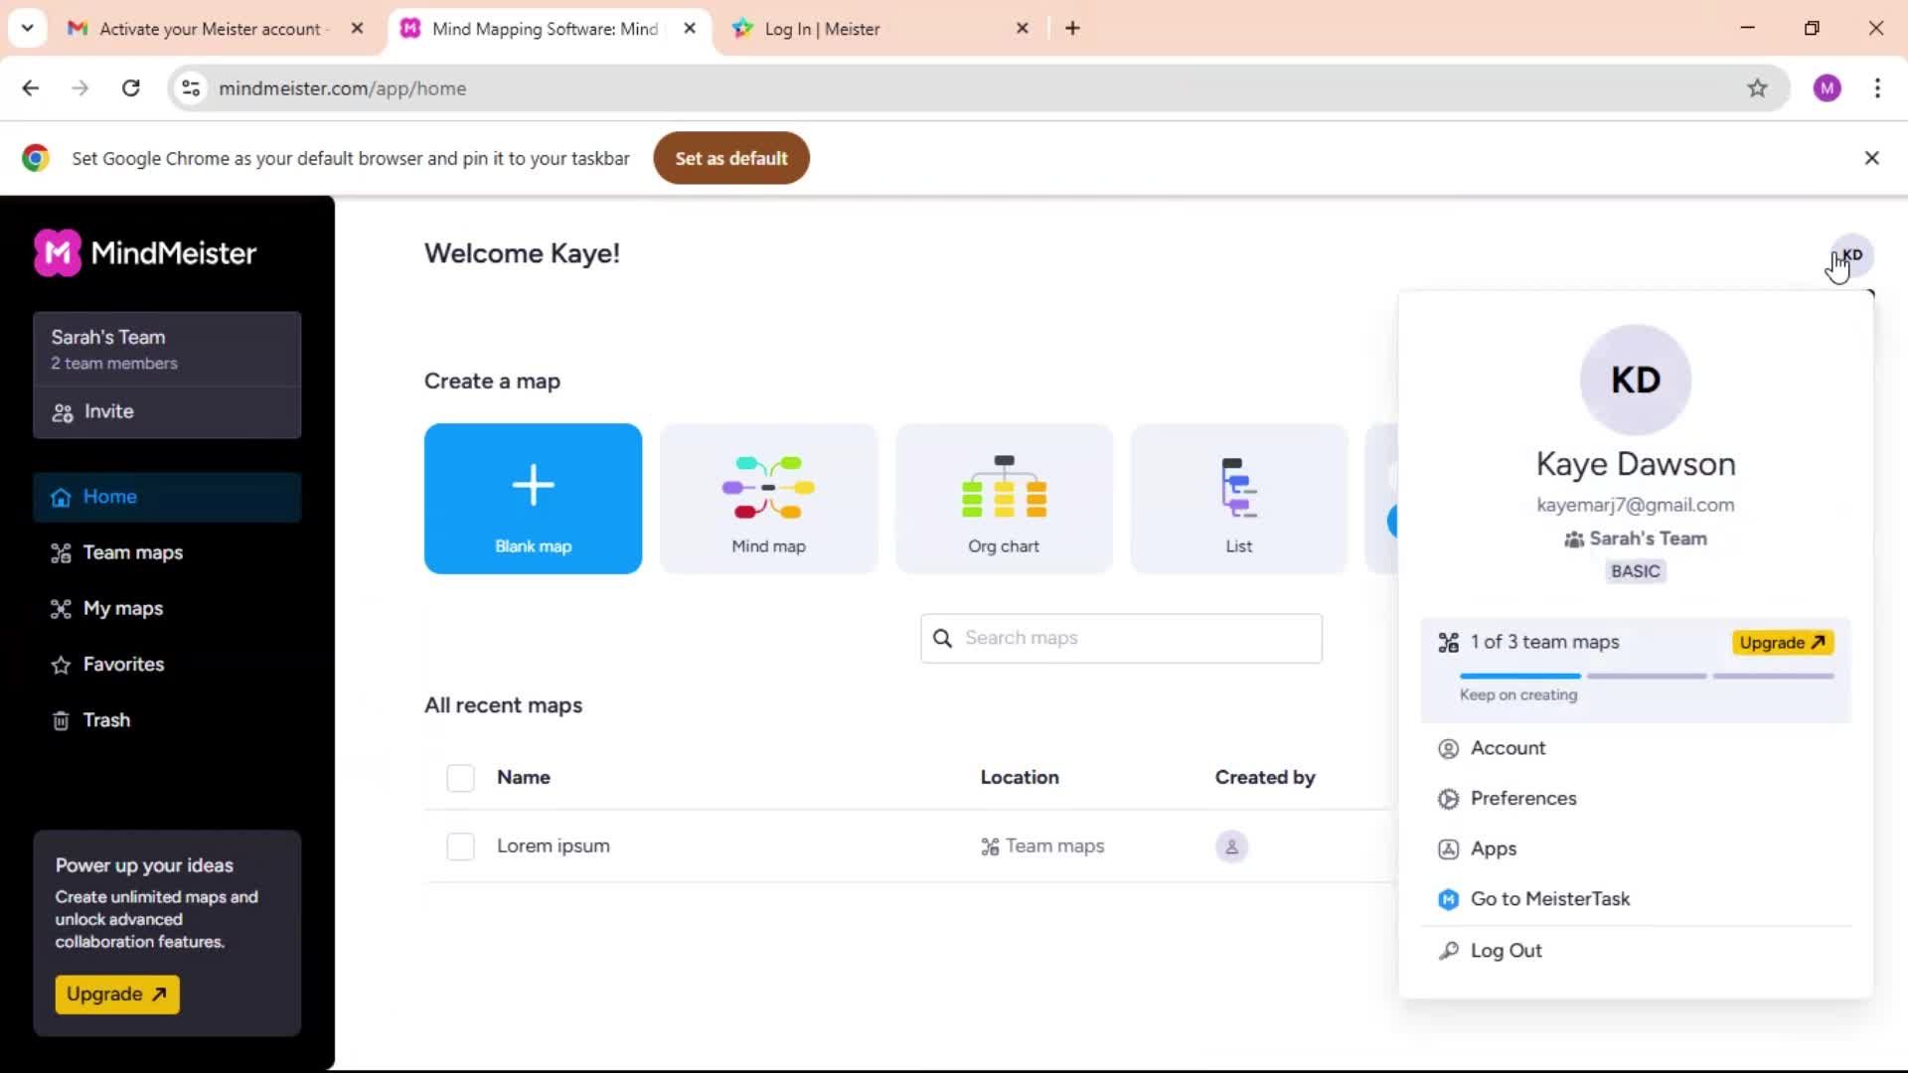Choose the Org chart template

pyautogui.click(x=1004, y=499)
